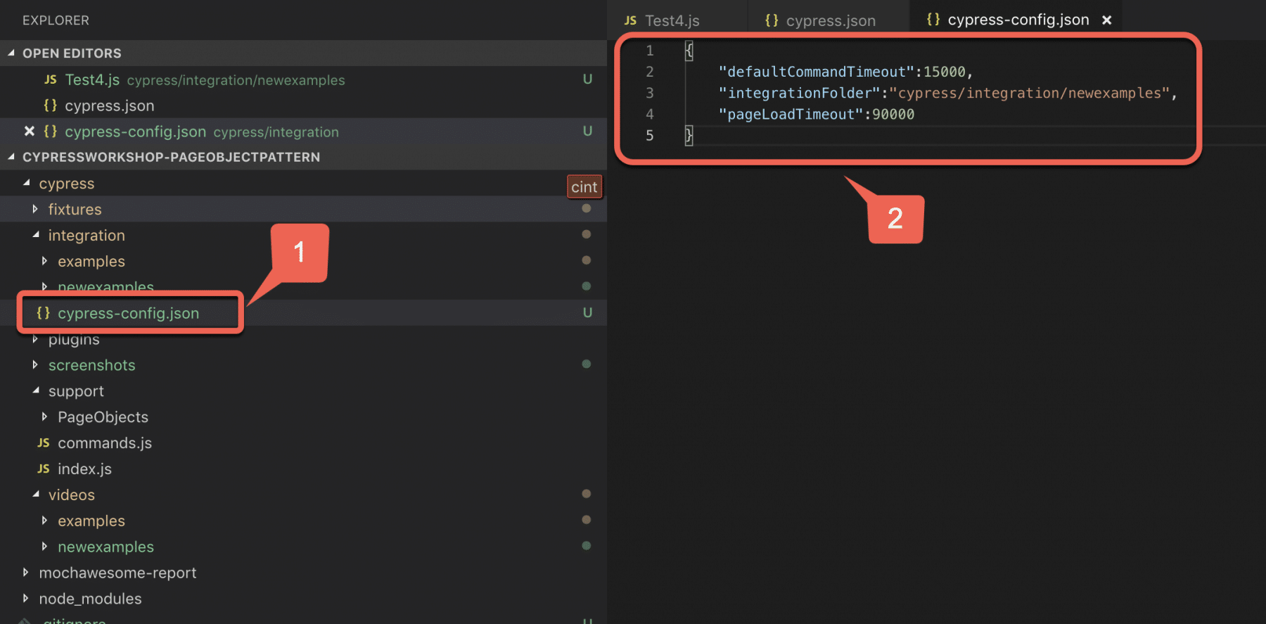Screen dimensions: 1266x624
Task: Collapse the support folder
Action: click(36, 390)
